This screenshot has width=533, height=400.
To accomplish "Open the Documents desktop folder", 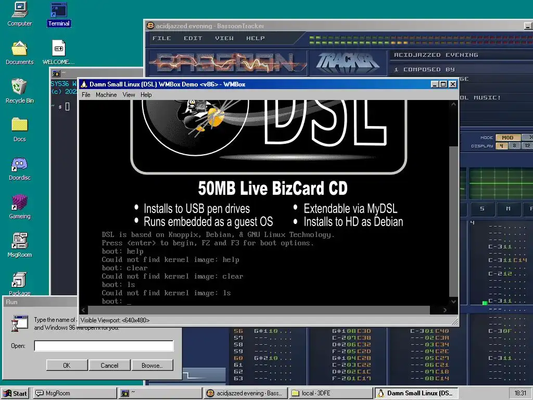I will pos(19,53).
